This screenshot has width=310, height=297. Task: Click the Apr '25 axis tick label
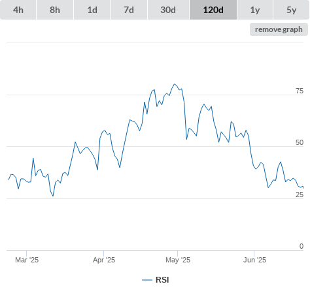104,260
